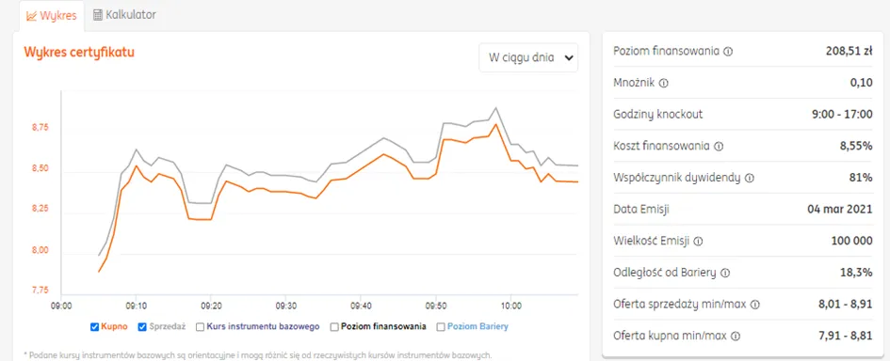Click the Wykres certyfikatu heading
890x361 pixels.
79,52
